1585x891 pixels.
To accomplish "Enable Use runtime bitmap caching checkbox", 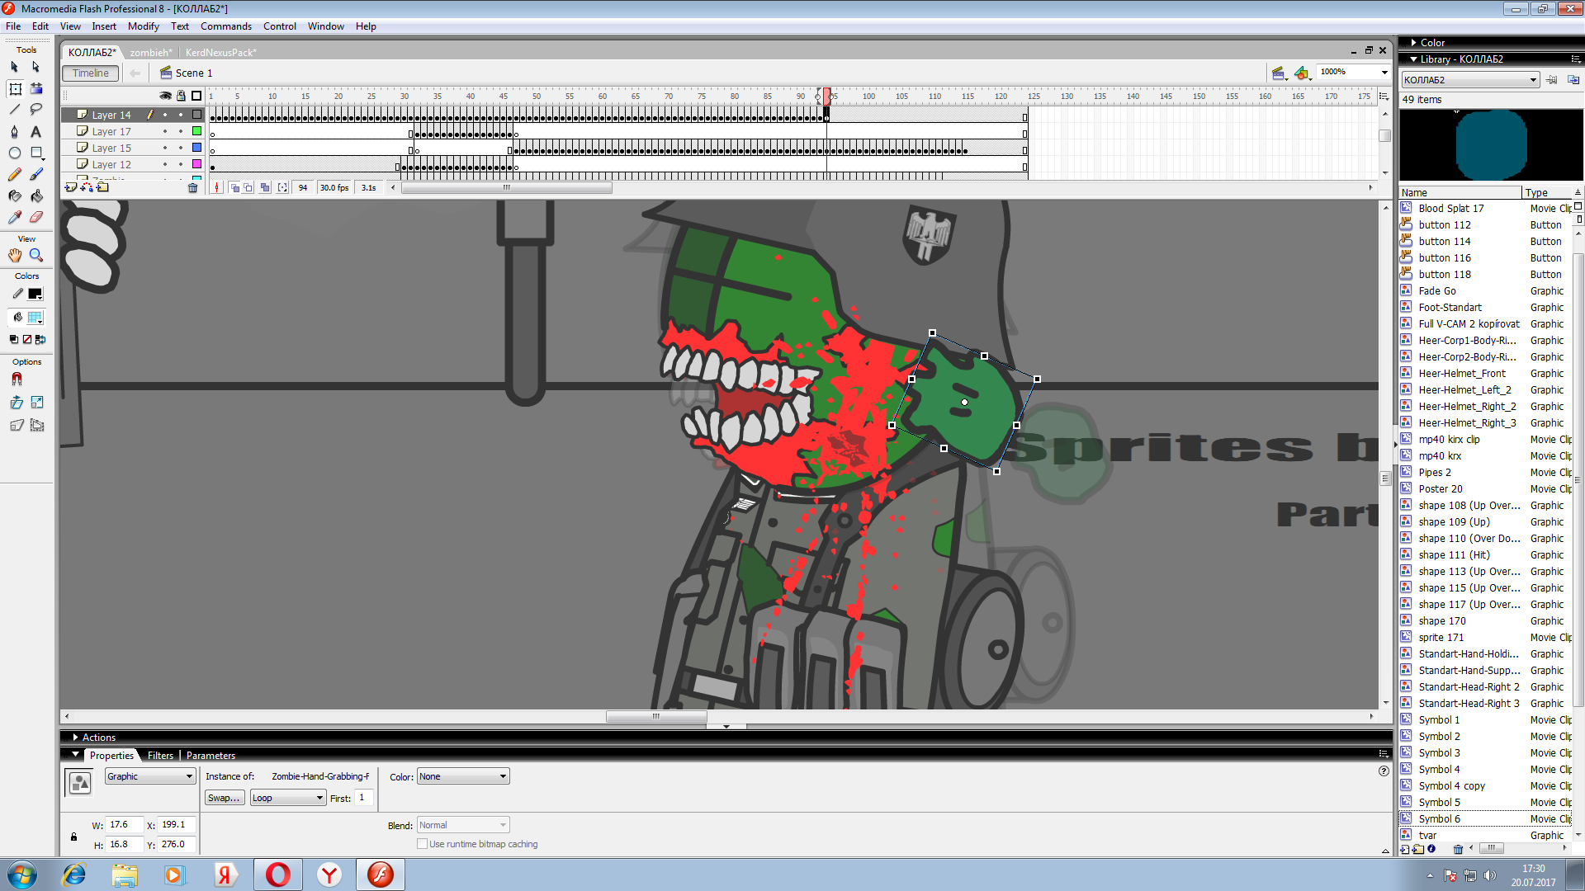I will tap(423, 844).
